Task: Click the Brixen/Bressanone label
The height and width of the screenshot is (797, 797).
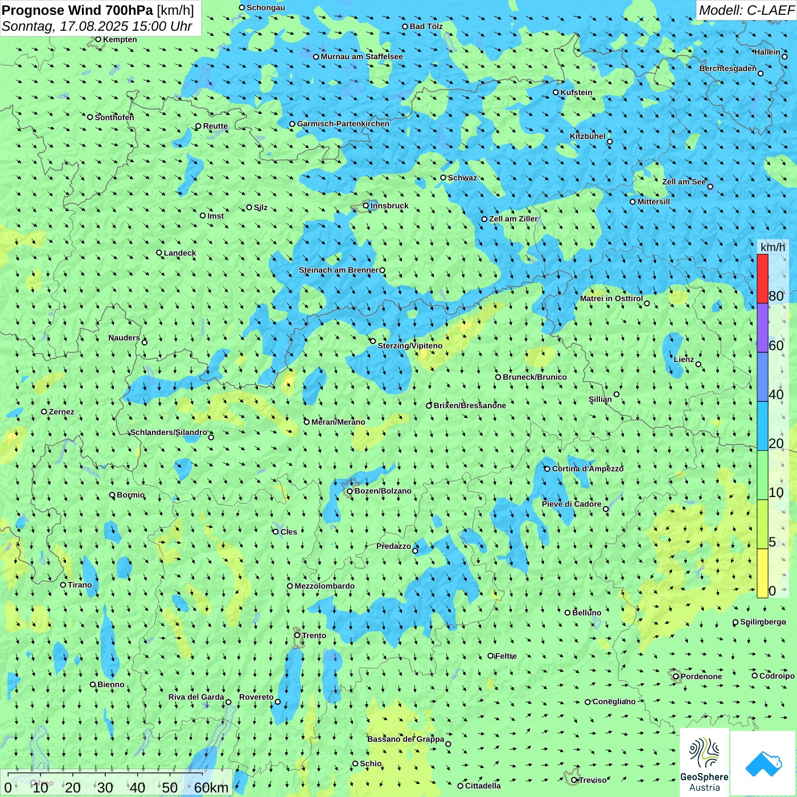Action: [x=470, y=405]
